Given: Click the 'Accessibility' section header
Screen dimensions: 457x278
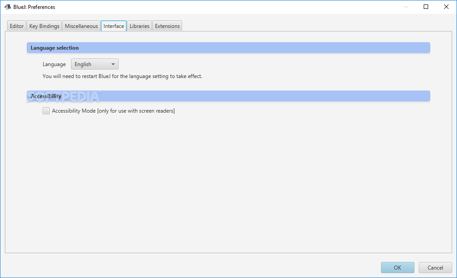Looking at the screenshot, I should point(228,96).
